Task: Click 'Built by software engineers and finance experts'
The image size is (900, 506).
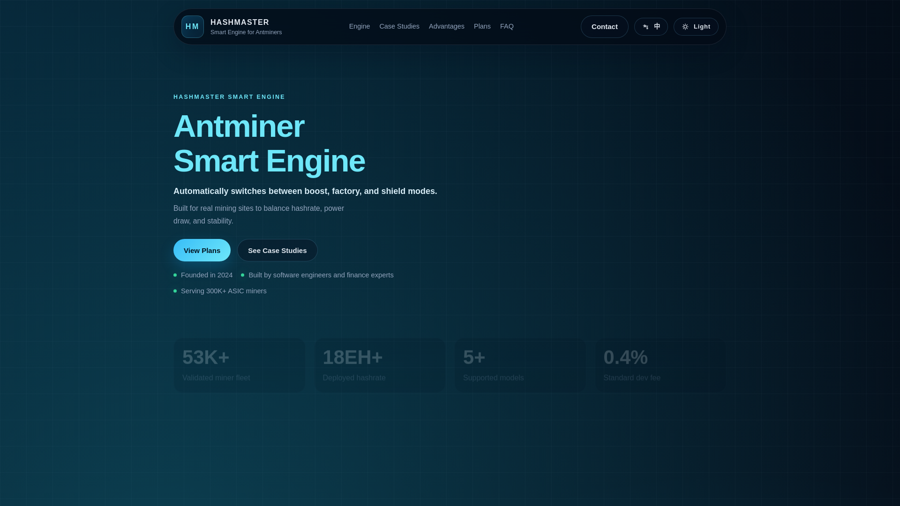Action: (x=321, y=275)
